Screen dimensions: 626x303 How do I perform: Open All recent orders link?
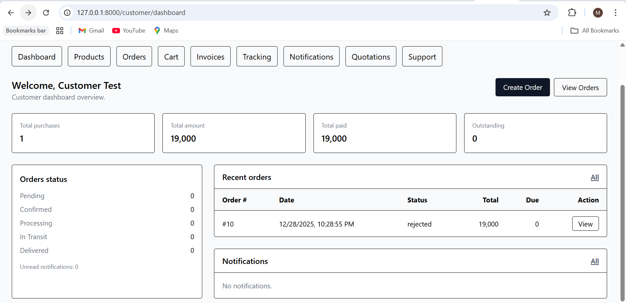[x=594, y=177]
